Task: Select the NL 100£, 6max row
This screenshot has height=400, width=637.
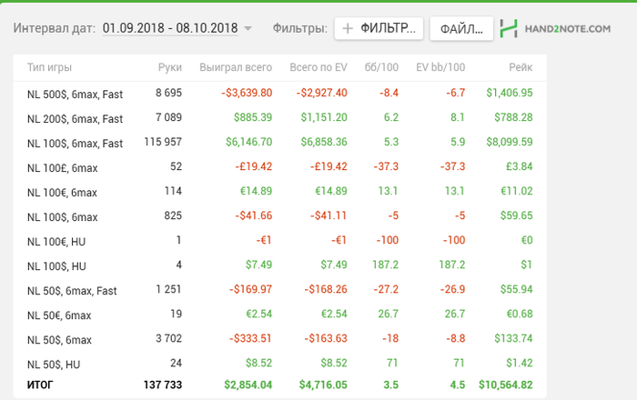Action: click(x=279, y=167)
